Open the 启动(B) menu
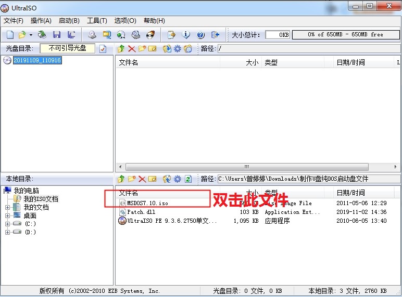Screen dimensions: 402x297 (x=69, y=21)
